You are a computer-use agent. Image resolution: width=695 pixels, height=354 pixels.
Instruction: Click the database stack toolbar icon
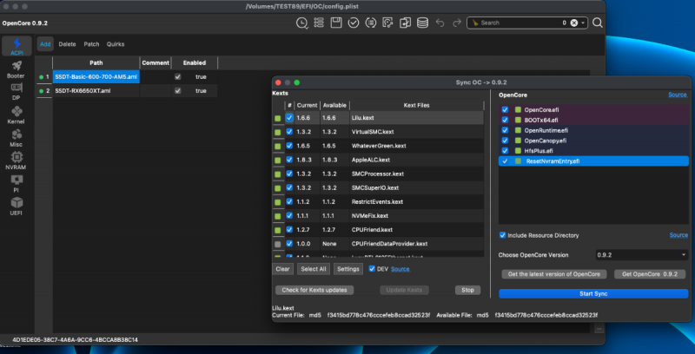pyautogui.click(x=422, y=23)
